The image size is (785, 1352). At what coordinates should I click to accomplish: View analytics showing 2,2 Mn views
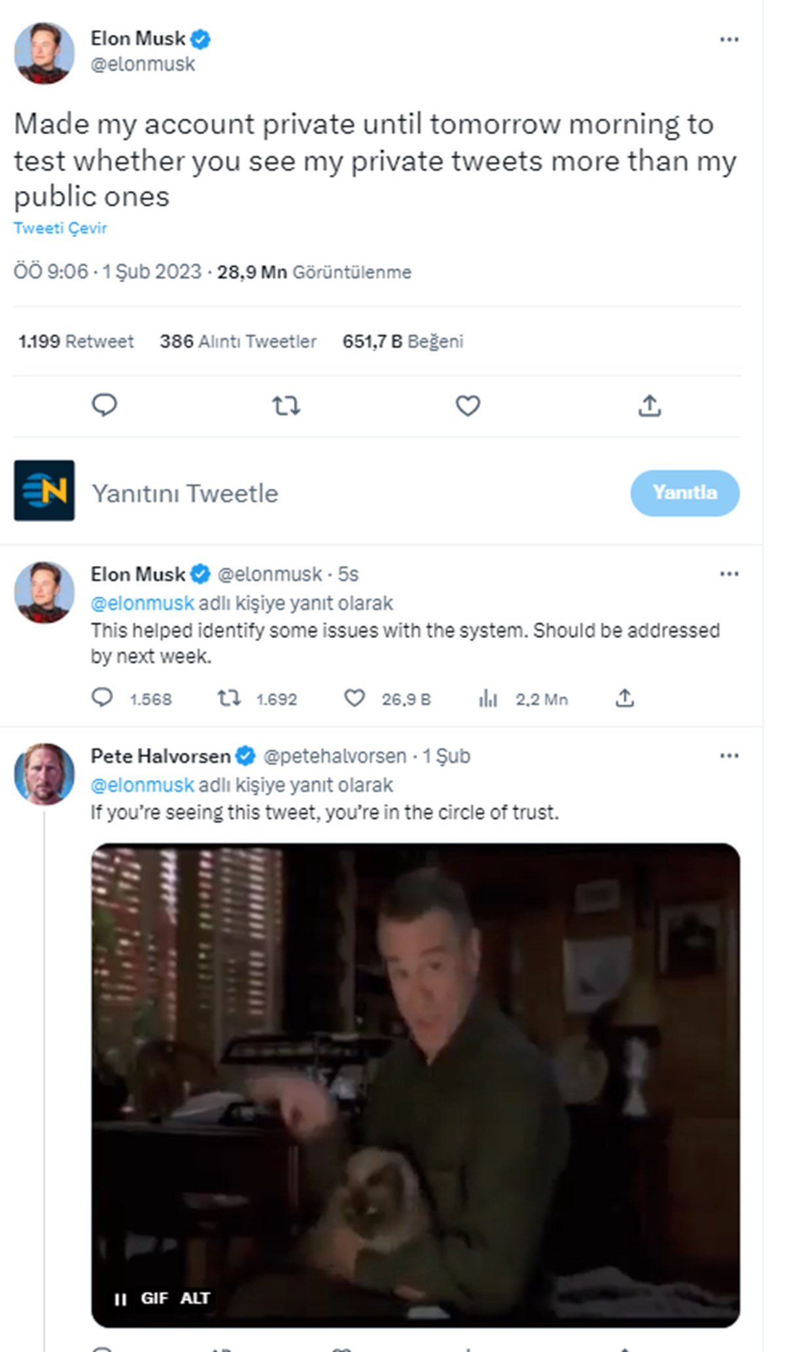[488, 698]
